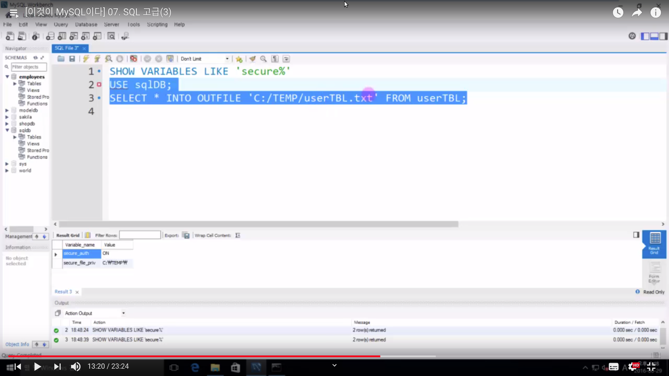Create new view icon in main toolbar
Viewport: 669px width, 376px height.
pyautogui.click(x=74, y=36)
